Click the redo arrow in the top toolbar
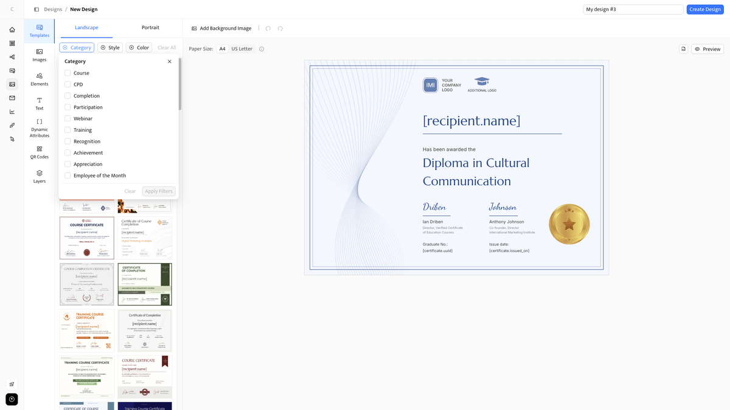Image resolution: width=730 pixels, height=410 pixels. pyautogui.click(x=280, y=28)
